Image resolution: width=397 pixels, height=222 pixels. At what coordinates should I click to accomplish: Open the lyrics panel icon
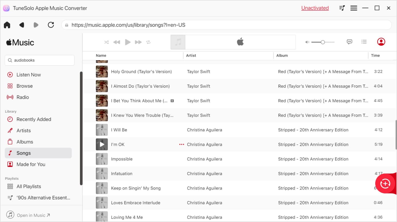coord(349,42)
